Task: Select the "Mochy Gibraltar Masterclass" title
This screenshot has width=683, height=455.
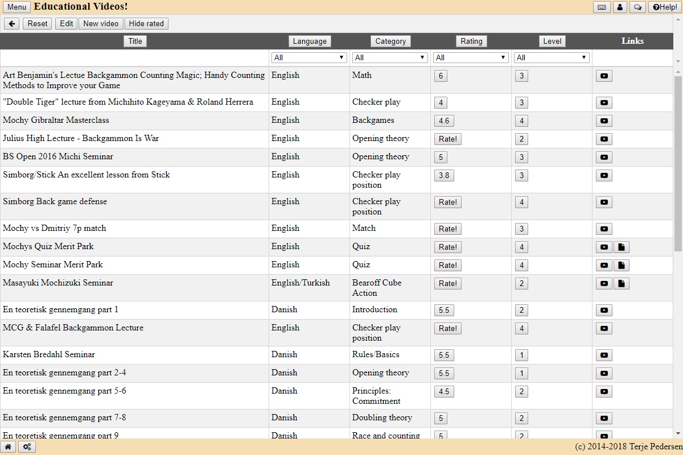Action: pos(56,121)
